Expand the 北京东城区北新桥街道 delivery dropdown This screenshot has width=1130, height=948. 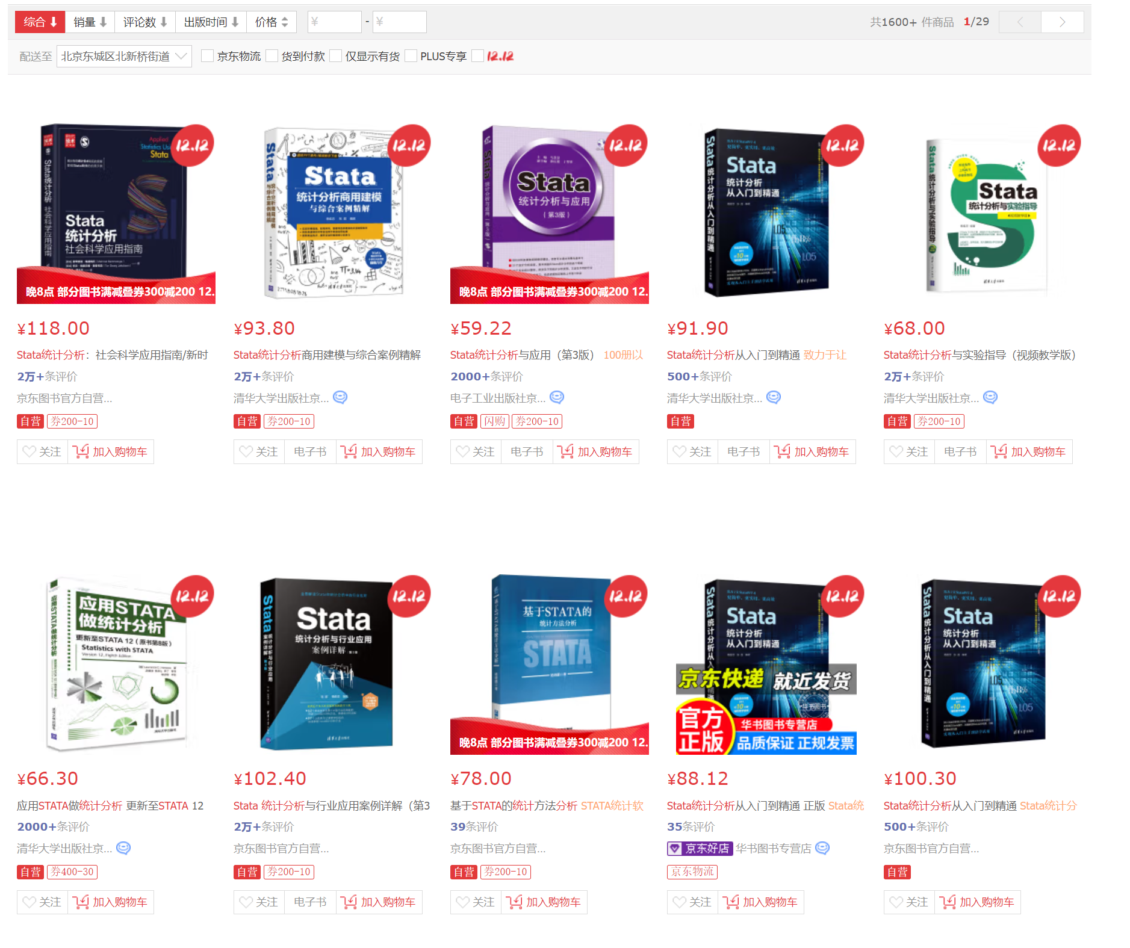(124, 57)
